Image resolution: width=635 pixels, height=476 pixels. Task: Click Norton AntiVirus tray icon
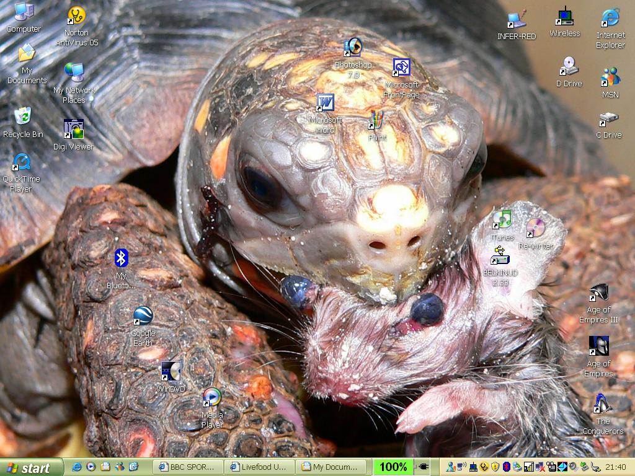(484, 467)
